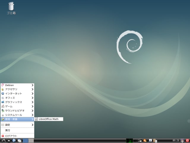This screenshot has height=143, width=190.
Task: Click the monitor screen lock icon
Action: click(182, 141)
